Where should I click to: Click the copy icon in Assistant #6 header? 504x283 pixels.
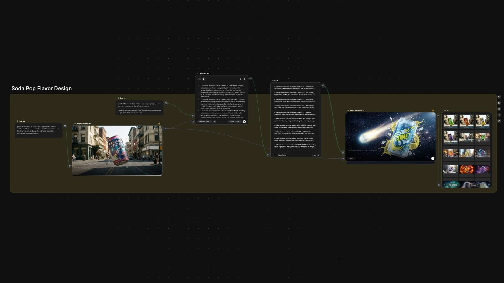(240, 79)
